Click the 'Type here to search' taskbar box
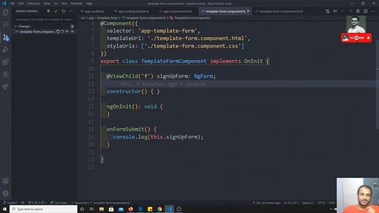Viewport: 379px width, 213px height. 43,209
